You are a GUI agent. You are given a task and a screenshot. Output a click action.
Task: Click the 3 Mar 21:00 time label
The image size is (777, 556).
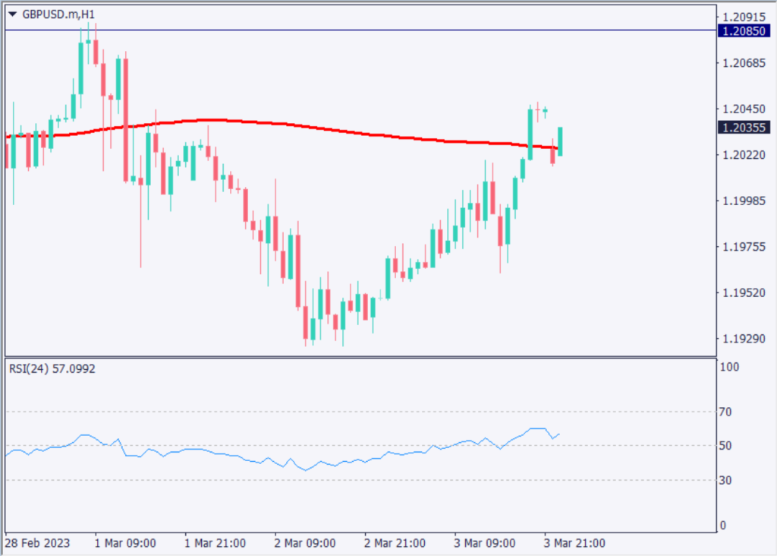coord(575,543)
